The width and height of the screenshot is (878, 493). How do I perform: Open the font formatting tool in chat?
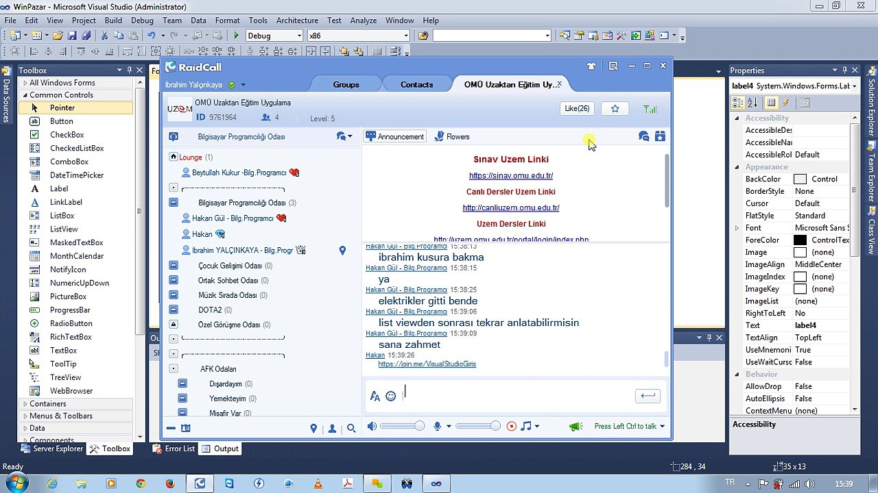pos(375,396)
